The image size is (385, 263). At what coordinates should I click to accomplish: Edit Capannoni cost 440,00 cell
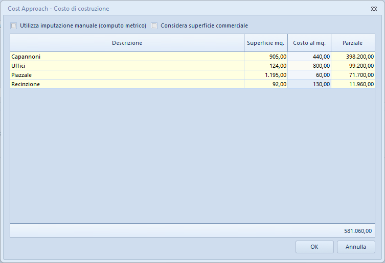pos(309,57)
